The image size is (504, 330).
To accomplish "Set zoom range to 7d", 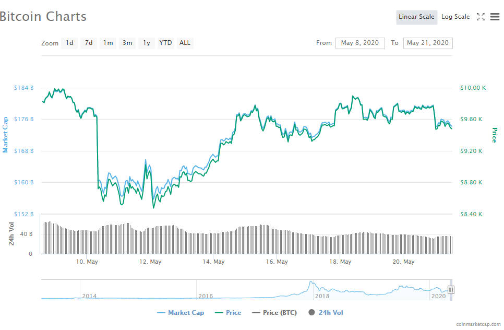I will [89, 43].
